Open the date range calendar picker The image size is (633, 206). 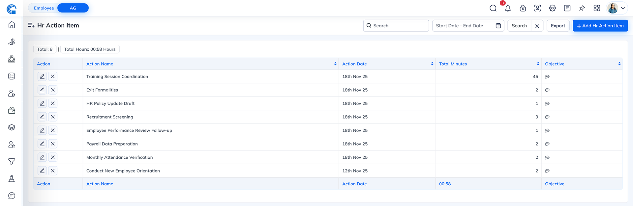coord(498,26)
